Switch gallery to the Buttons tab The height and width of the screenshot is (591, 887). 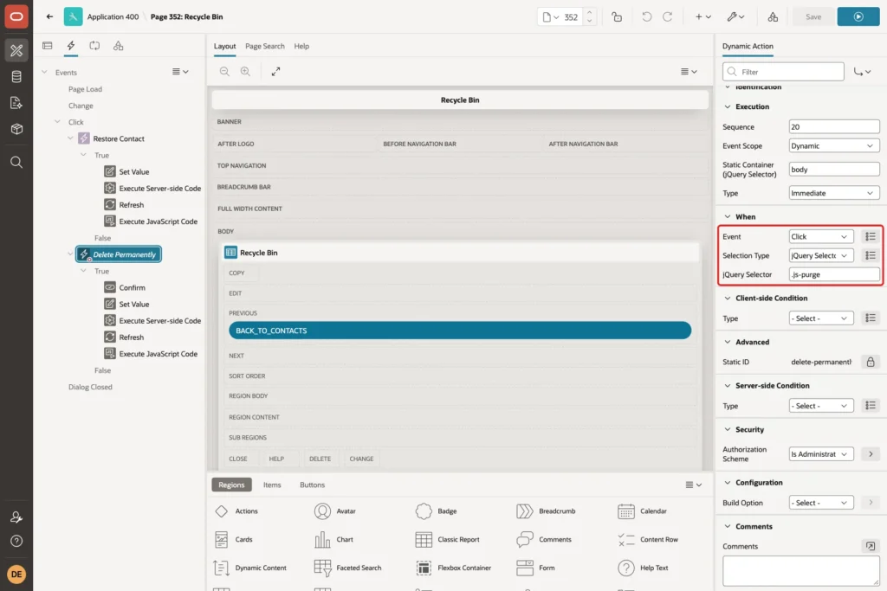[x=312, y=485]
